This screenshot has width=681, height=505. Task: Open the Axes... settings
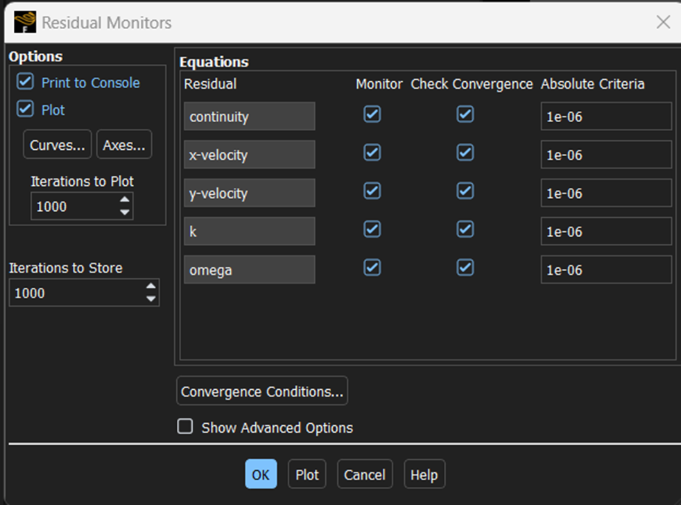click(x=124, y=145)
